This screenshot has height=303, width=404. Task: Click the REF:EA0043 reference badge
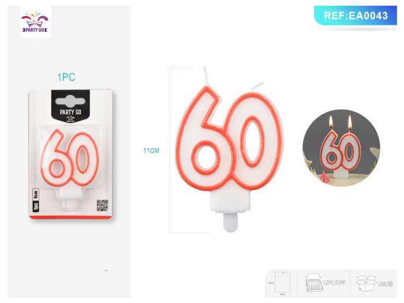click(356, 16)
